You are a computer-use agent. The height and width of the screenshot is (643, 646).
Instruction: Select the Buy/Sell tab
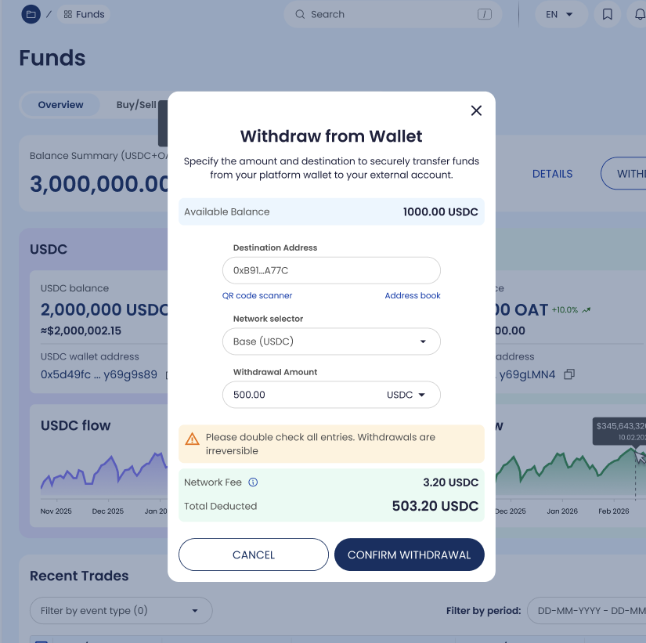tap(136, 105)
